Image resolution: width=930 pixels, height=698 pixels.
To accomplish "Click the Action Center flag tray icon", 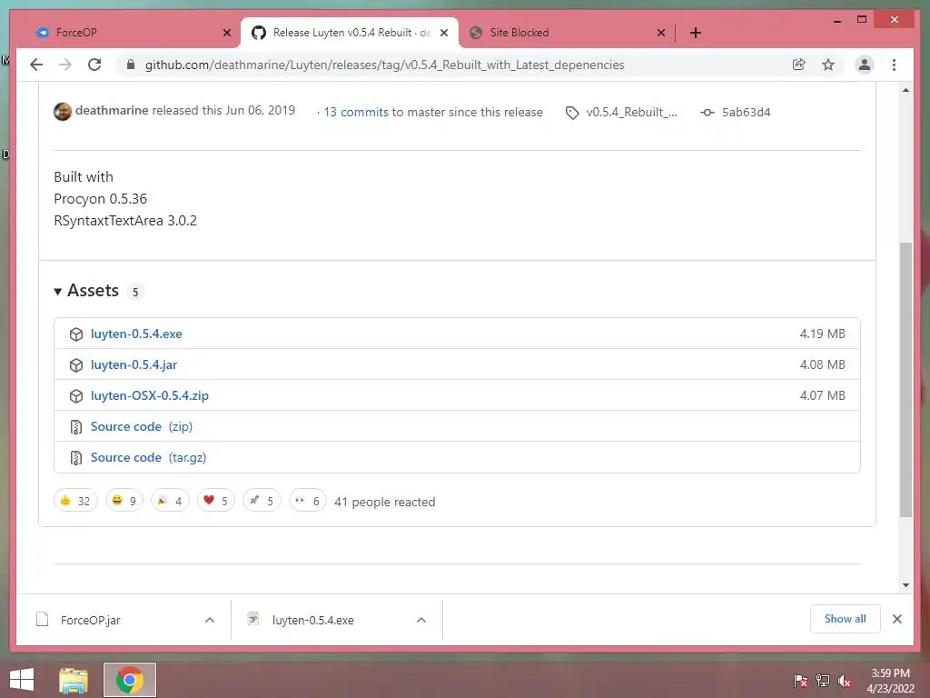I will (801, 680).
